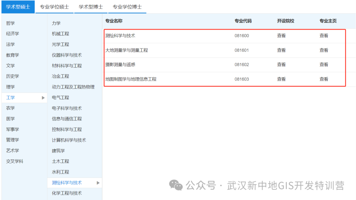
Task: Click the arrow beside 测绘科学与技术 in sublist
Action: click(x=98, y=183)
